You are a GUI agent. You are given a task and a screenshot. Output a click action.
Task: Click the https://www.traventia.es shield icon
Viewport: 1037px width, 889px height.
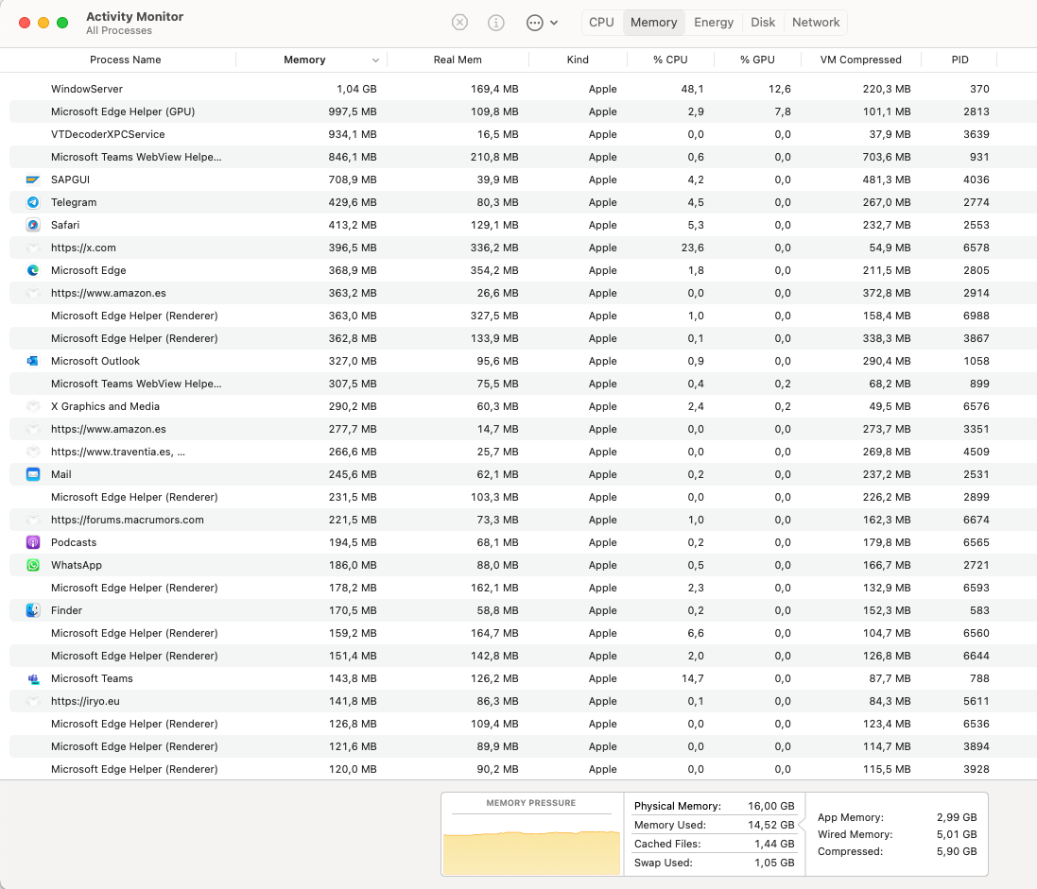click(x=33, y=453)
